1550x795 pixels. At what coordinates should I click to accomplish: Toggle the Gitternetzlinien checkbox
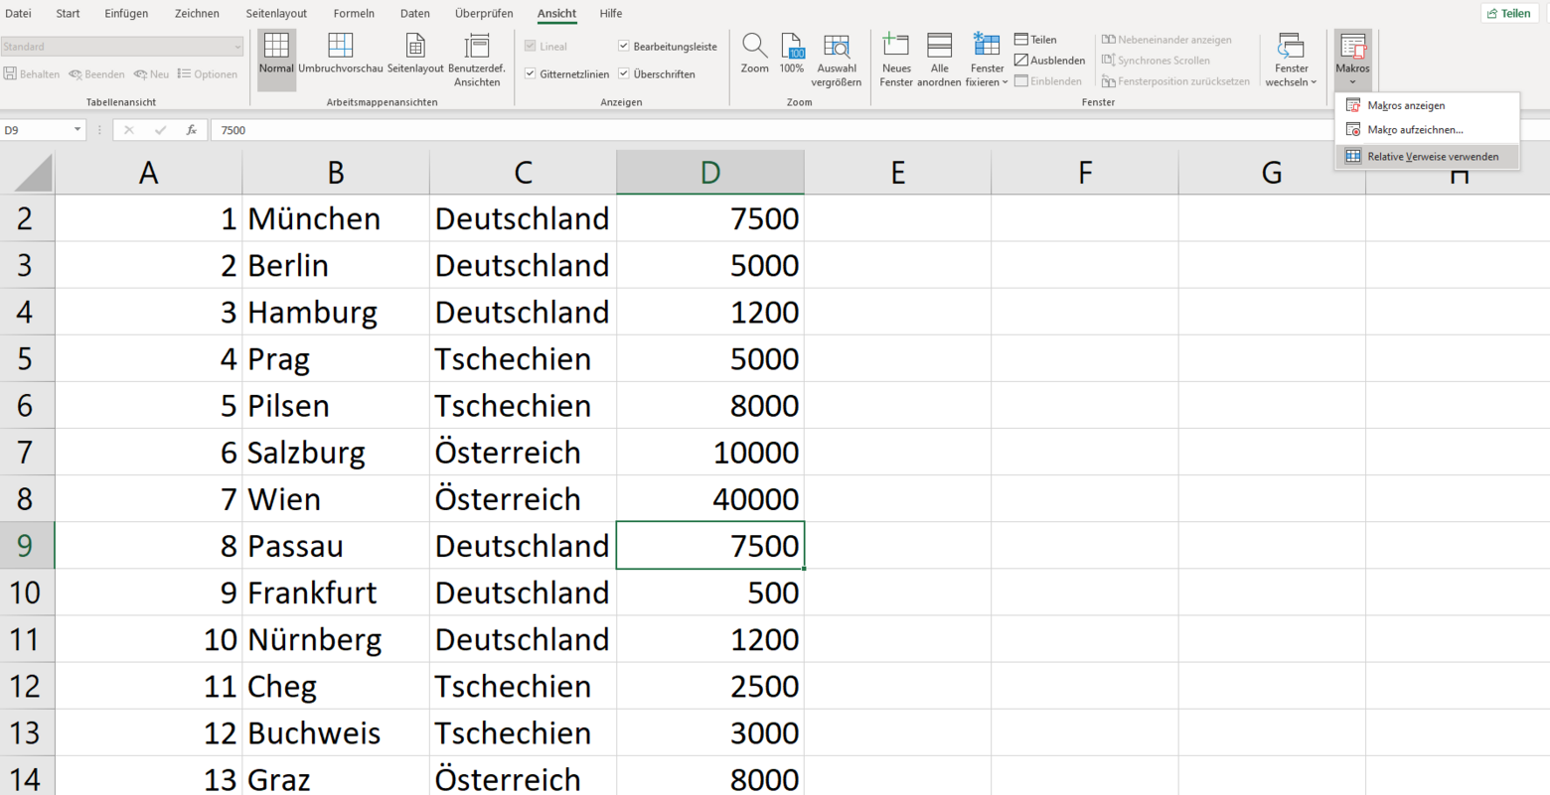pyautogui.click(x=531, y=74)
